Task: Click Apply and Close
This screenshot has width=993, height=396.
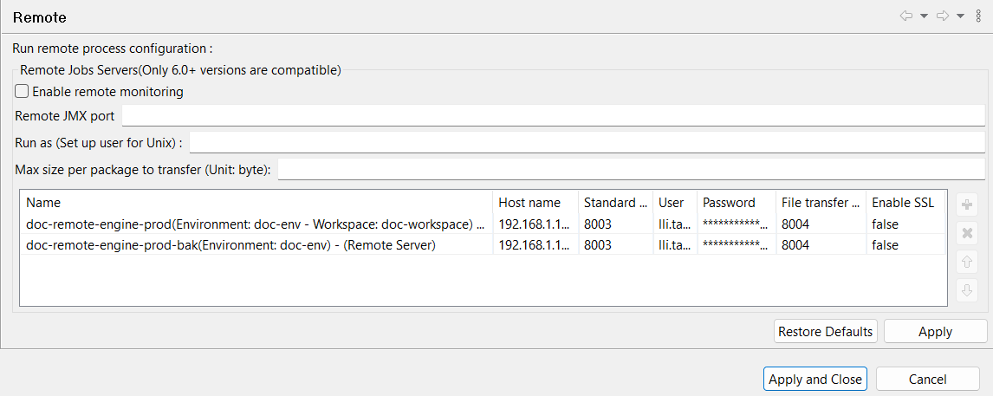Action: point(815,379)
